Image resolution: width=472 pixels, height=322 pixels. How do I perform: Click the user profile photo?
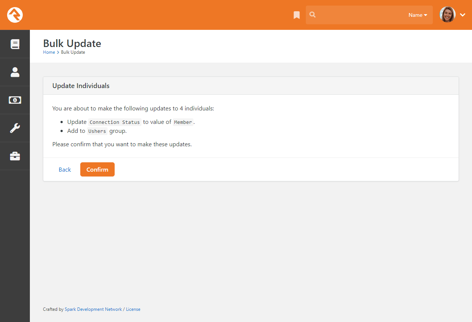[447, 15]
